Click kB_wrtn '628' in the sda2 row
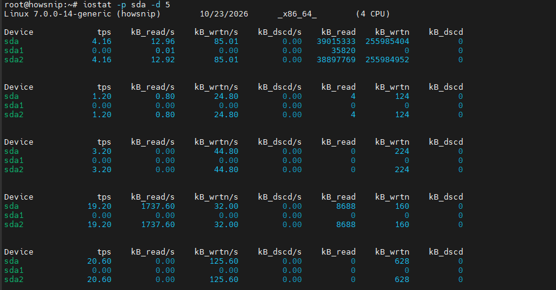This screenshot has height=290, width=556. (402, 280)
